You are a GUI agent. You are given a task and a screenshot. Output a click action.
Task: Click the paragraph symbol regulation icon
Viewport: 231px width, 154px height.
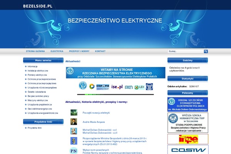tap(73, 141)
